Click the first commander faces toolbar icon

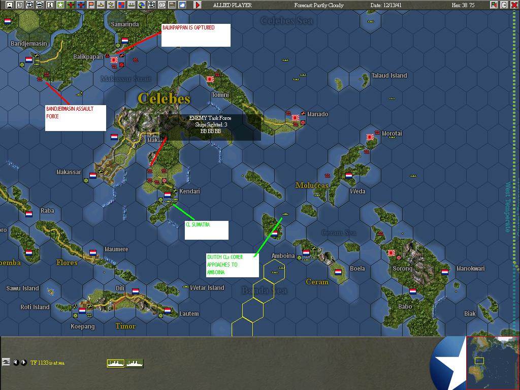[30, 5]
